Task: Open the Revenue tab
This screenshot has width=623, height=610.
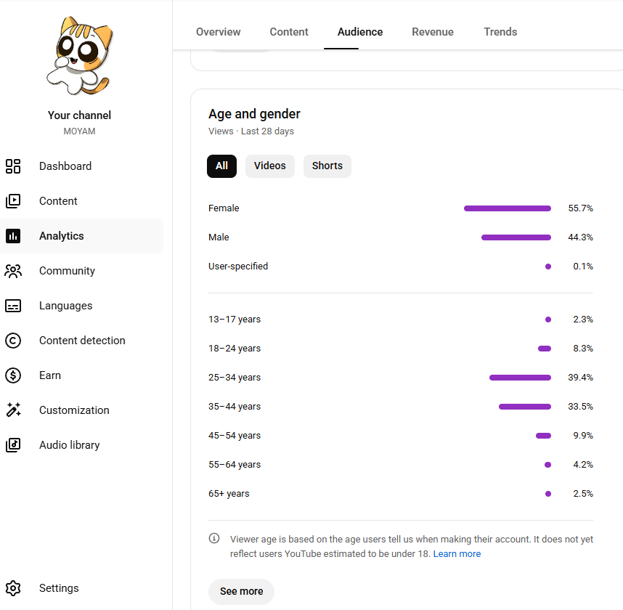Action: (x=433, y=32)
